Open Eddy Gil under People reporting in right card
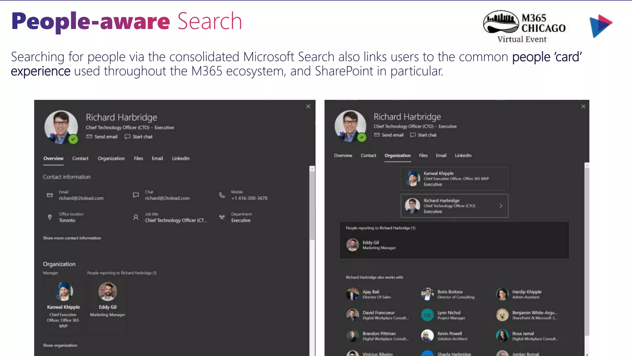This screenshot has width=632, height=356. click(x=371, y=245)
